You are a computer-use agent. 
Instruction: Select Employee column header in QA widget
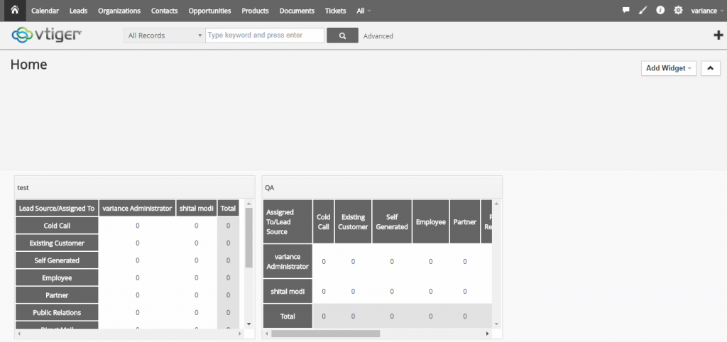(431, 221)
